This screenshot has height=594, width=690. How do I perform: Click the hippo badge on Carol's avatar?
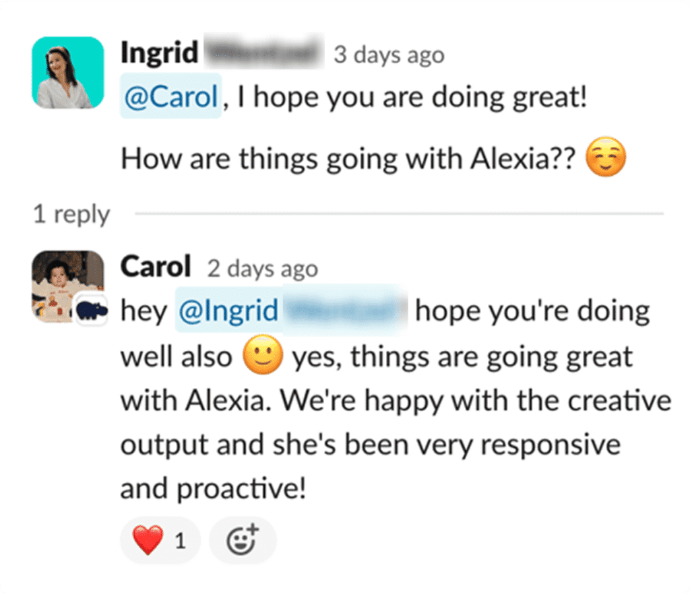[90, 310]
